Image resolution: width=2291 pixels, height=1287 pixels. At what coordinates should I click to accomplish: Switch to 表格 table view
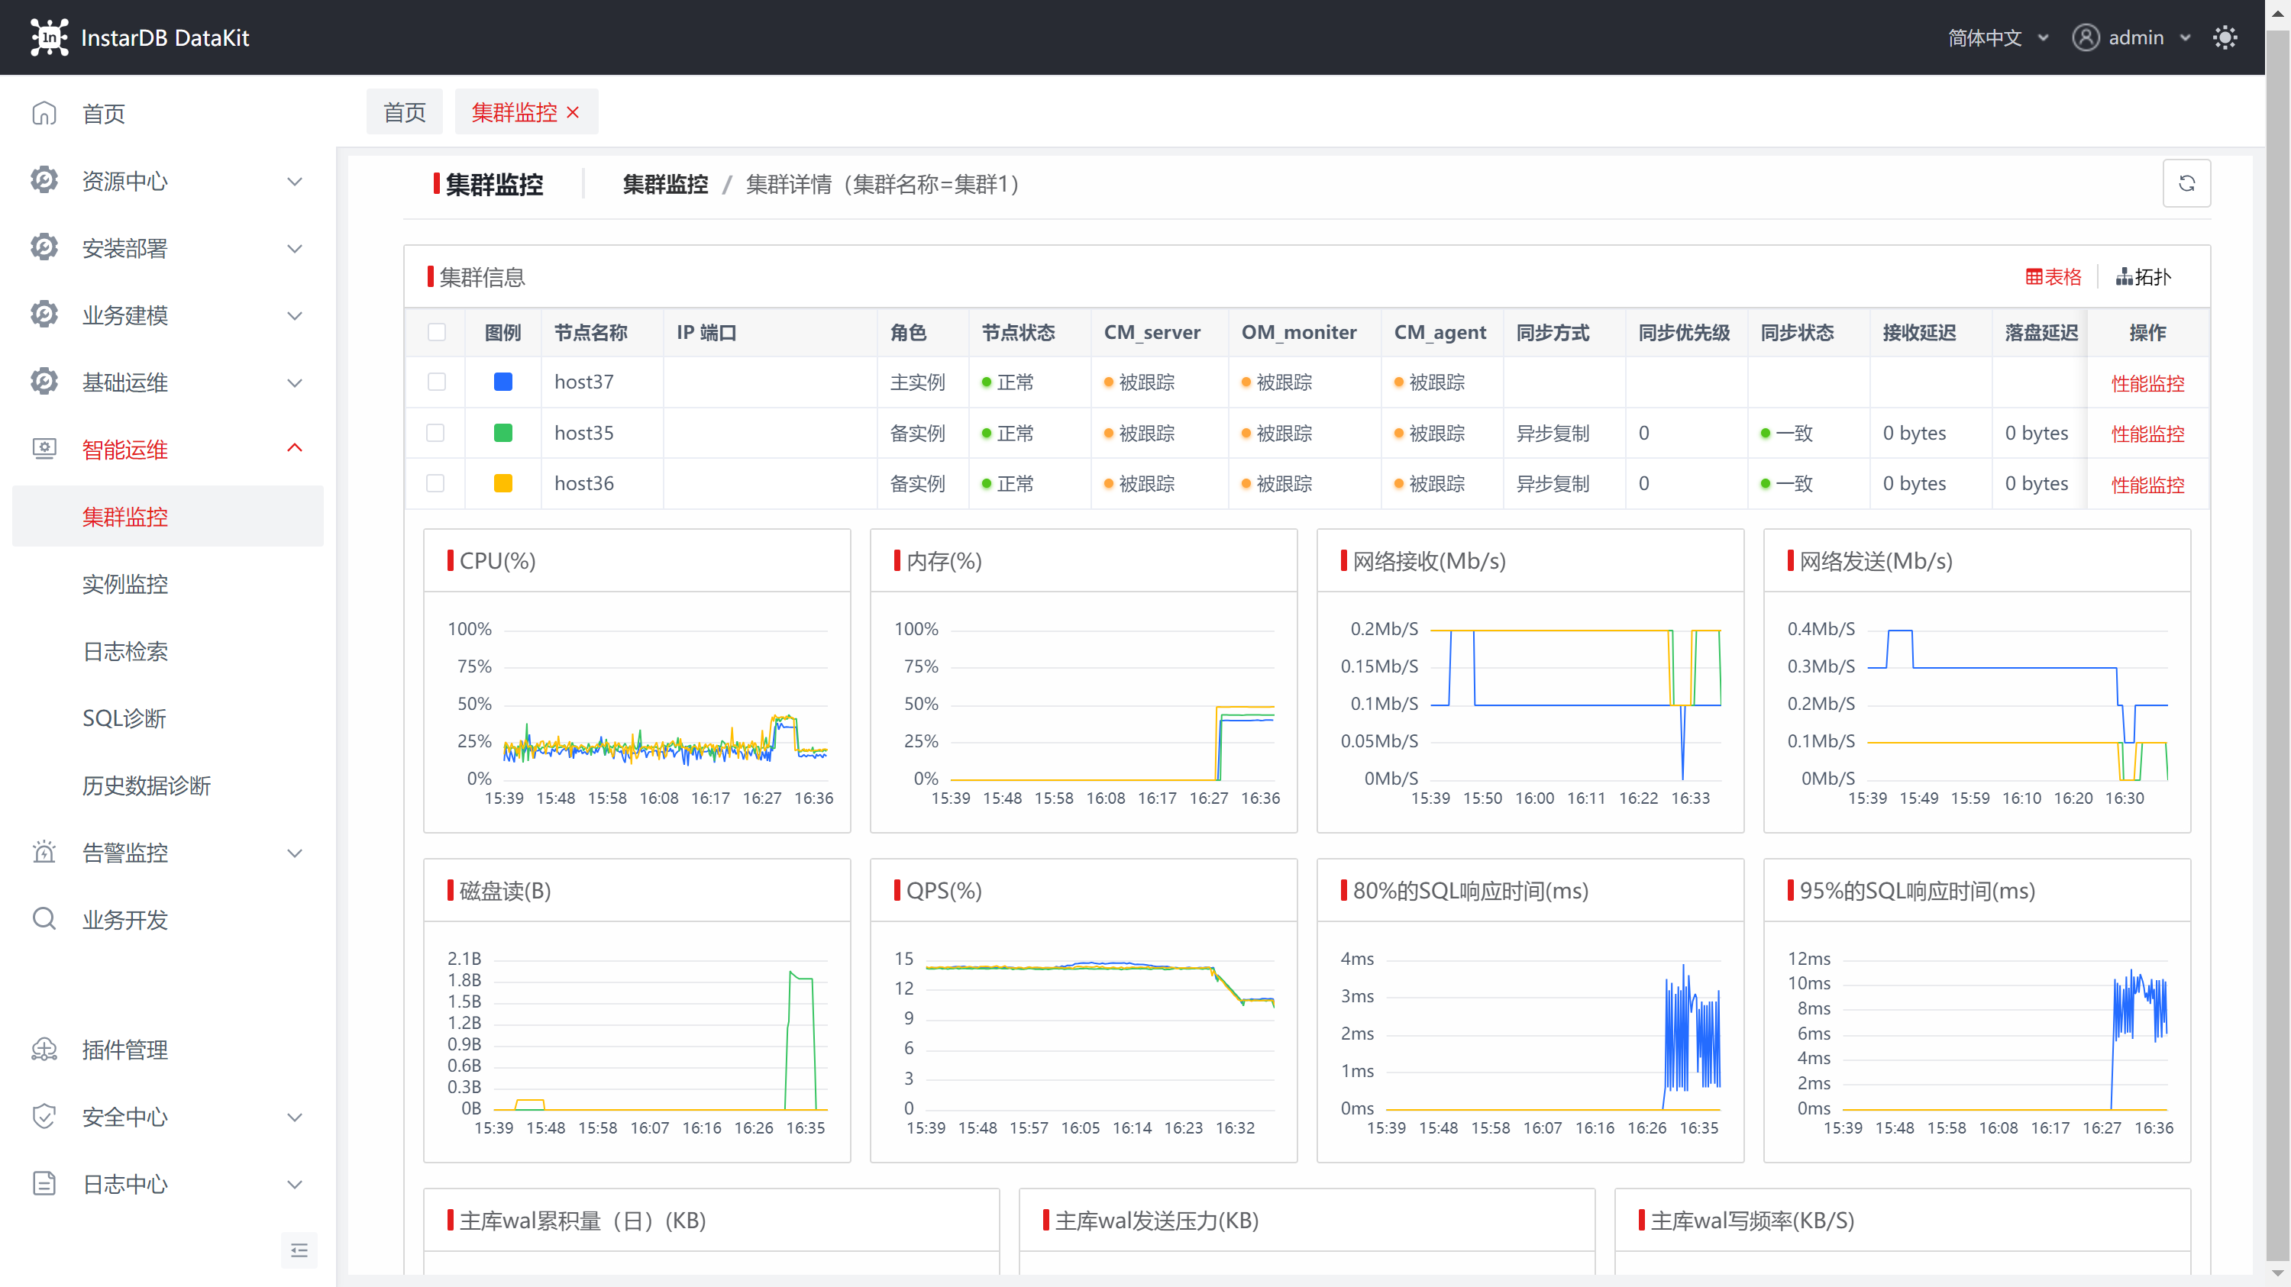pyautogui.click(x=2053, y=276)
